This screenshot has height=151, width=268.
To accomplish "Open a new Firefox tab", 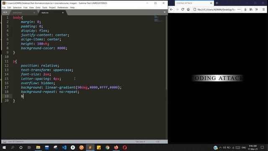I will [217, 3].
